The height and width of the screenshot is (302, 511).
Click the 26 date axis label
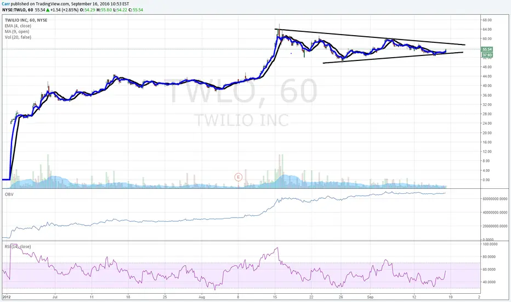[340, 297]
